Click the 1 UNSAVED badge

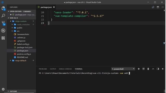click(27, 11)
